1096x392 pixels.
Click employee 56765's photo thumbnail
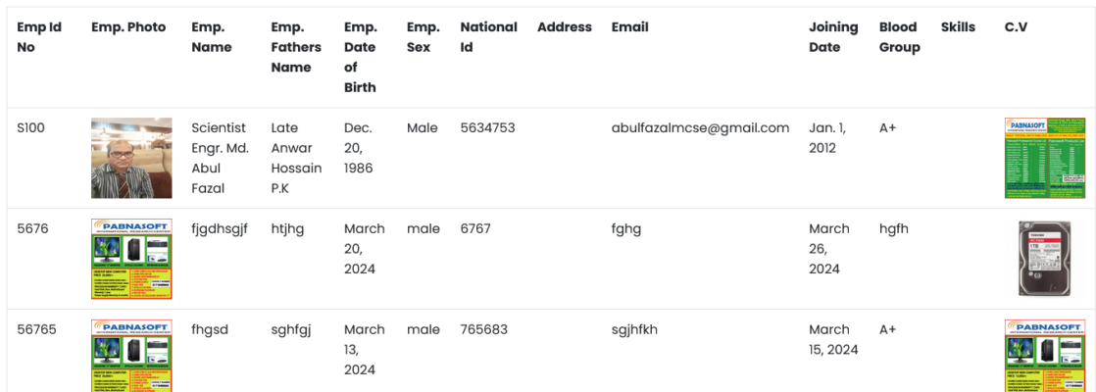[x=131, y=355]
